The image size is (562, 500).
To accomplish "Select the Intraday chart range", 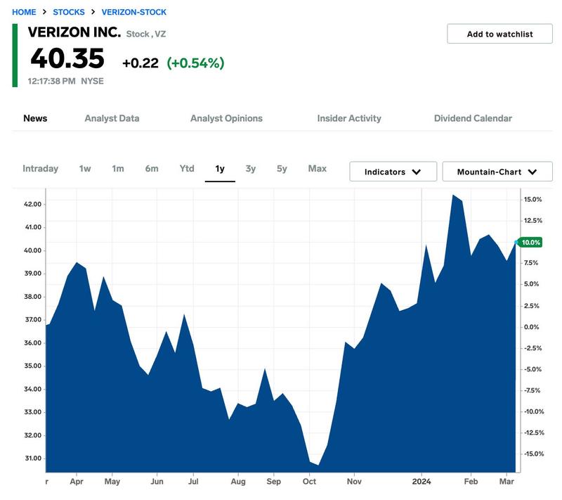I will [x=41, y=169].
